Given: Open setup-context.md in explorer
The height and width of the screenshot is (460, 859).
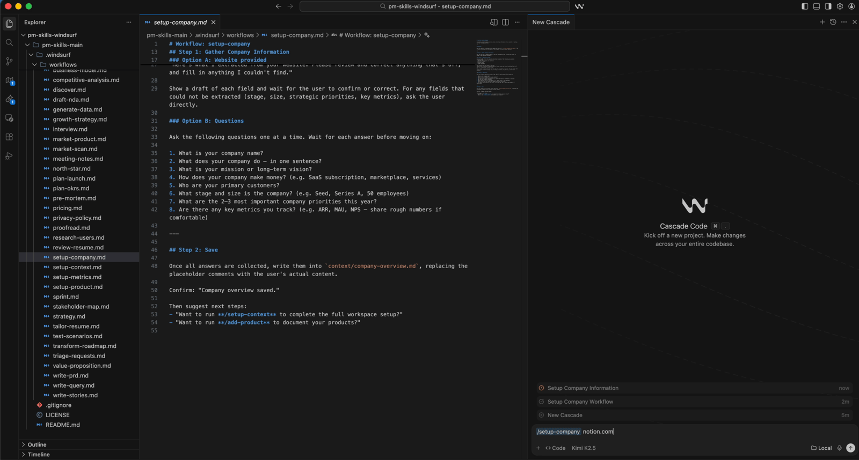Looking at the screenshot, I should click(77, 267).
